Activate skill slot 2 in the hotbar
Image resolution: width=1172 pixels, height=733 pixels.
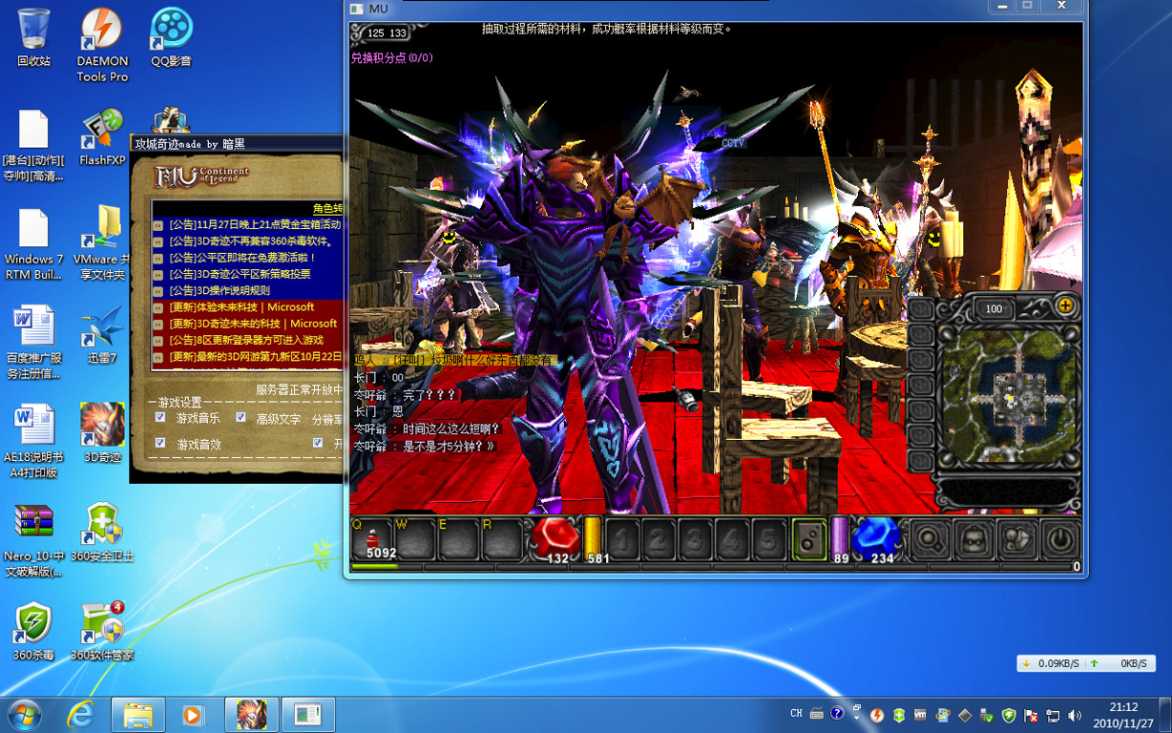[x=659, y=540]
